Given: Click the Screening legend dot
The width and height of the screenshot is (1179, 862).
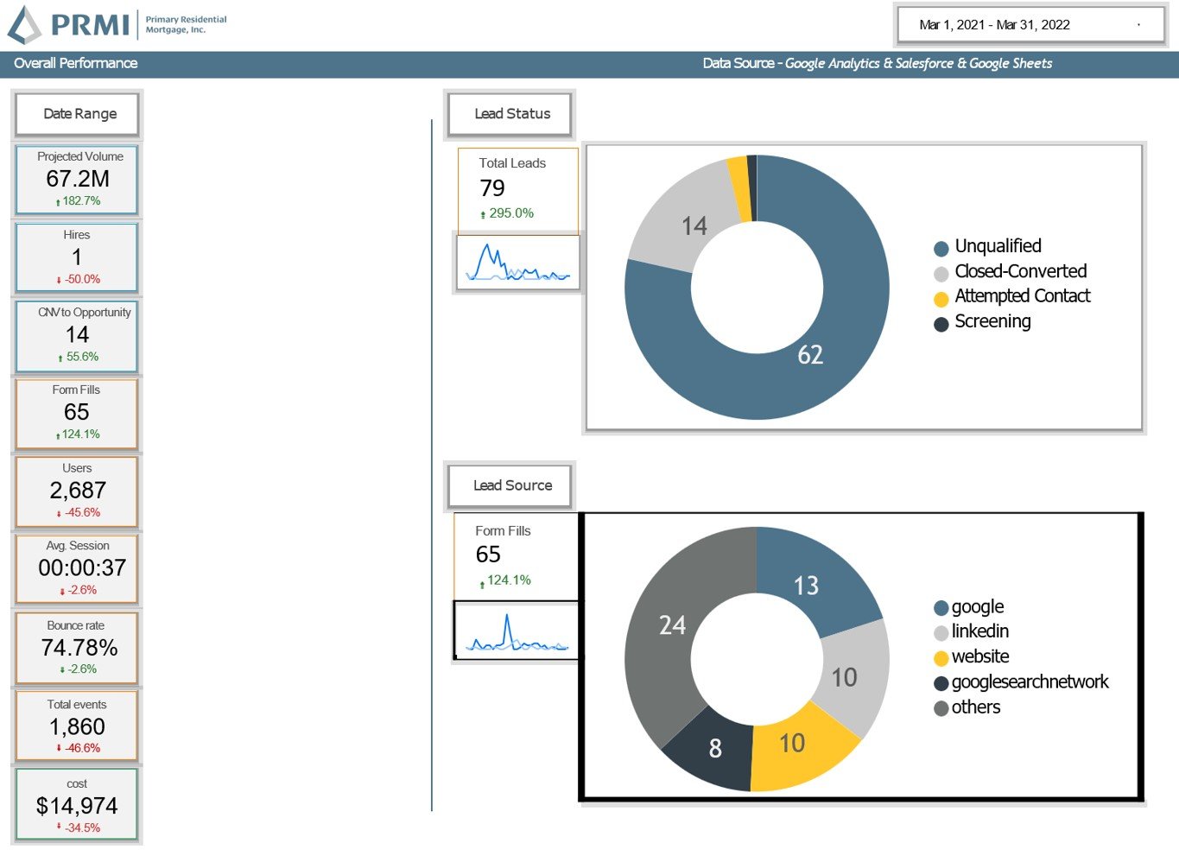Looking at the screenshot, I should tap(941, 324).
